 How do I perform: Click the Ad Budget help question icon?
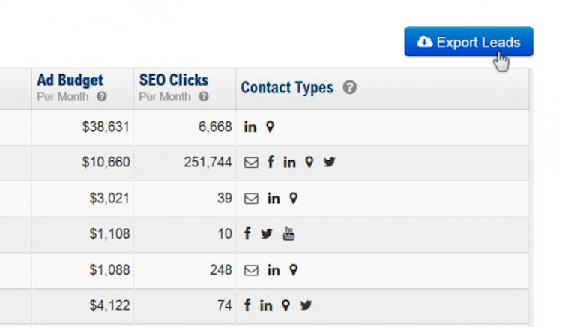pyautogui.click(x=102, y=97)
